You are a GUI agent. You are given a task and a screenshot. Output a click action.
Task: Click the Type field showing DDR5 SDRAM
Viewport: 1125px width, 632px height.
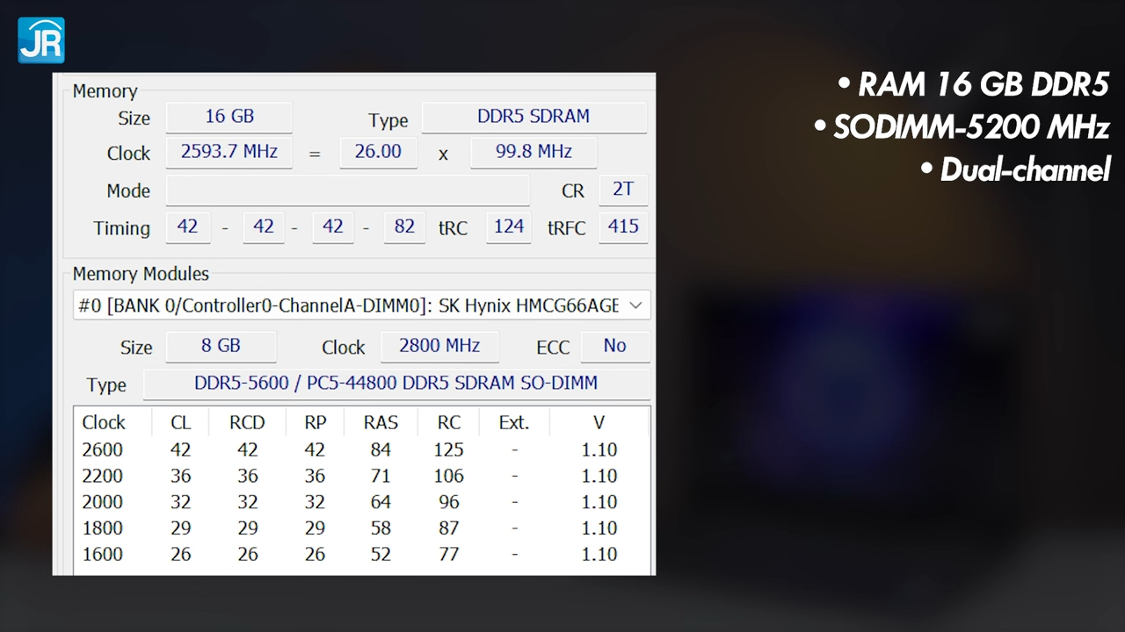(533, 117)
